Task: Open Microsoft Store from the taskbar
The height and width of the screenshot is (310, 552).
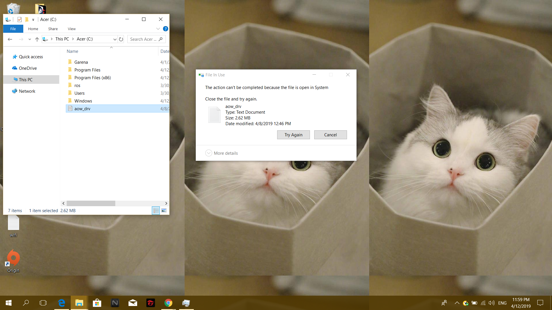Action: 97,303
